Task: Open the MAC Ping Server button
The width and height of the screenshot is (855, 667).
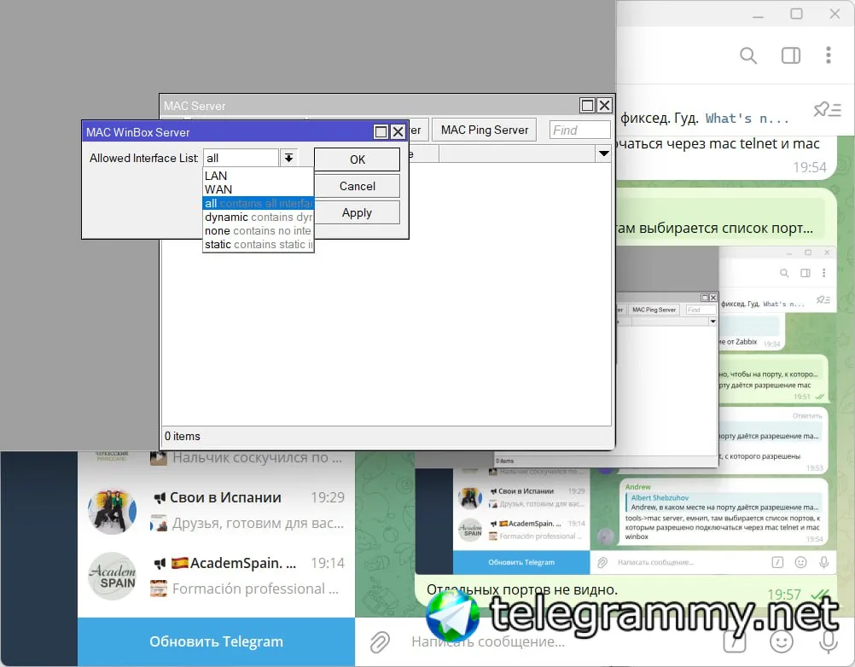Action: click(484, 130)
